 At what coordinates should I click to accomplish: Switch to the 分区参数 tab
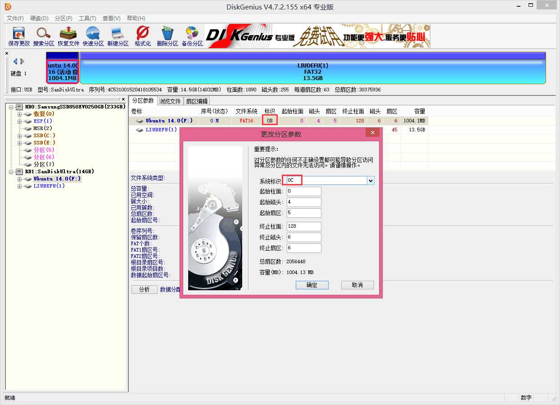[x=143, y=101]
